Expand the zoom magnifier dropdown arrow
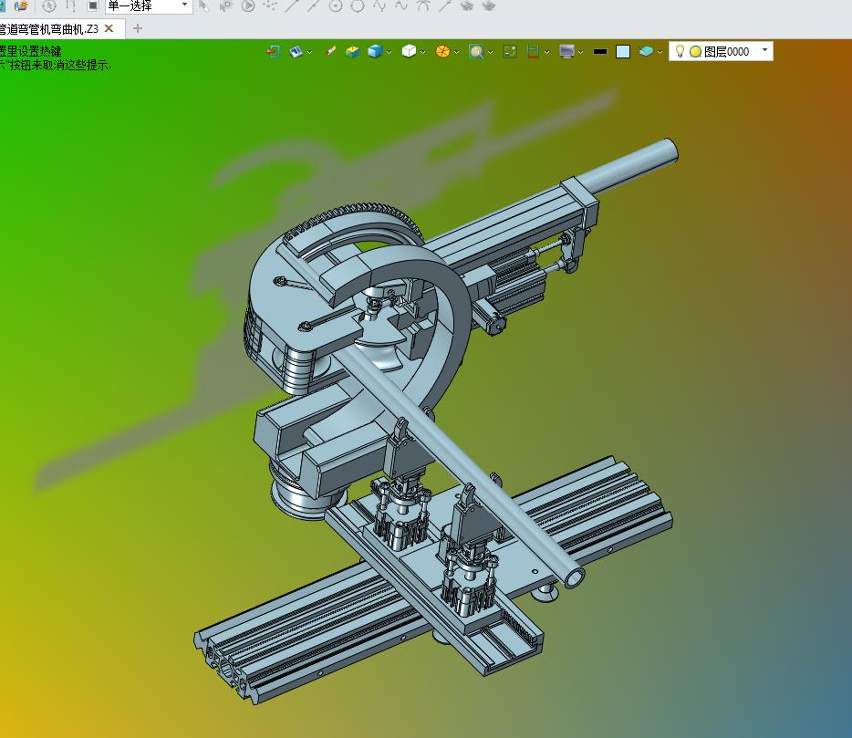Screen dimensions: 852x738 tap(490, 52)
